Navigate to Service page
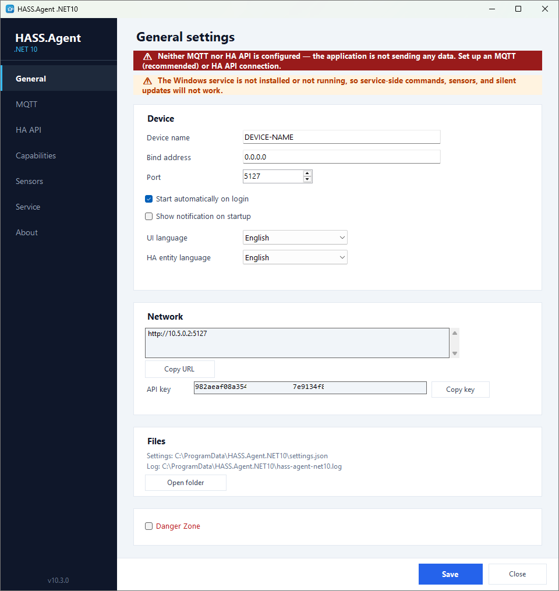 pos(59,207)
